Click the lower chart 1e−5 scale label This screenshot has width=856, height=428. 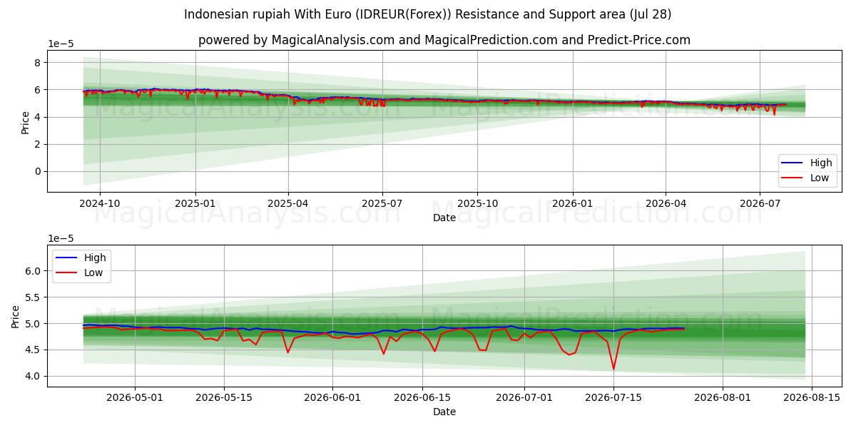[61, 239]
